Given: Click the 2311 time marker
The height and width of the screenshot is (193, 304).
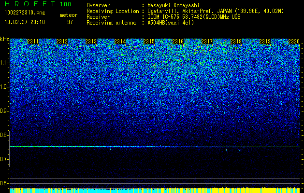Looking at the screenshot, I should click(33, 41).
